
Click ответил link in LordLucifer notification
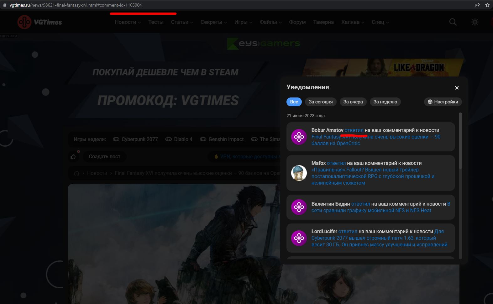(x=348, y=232)
